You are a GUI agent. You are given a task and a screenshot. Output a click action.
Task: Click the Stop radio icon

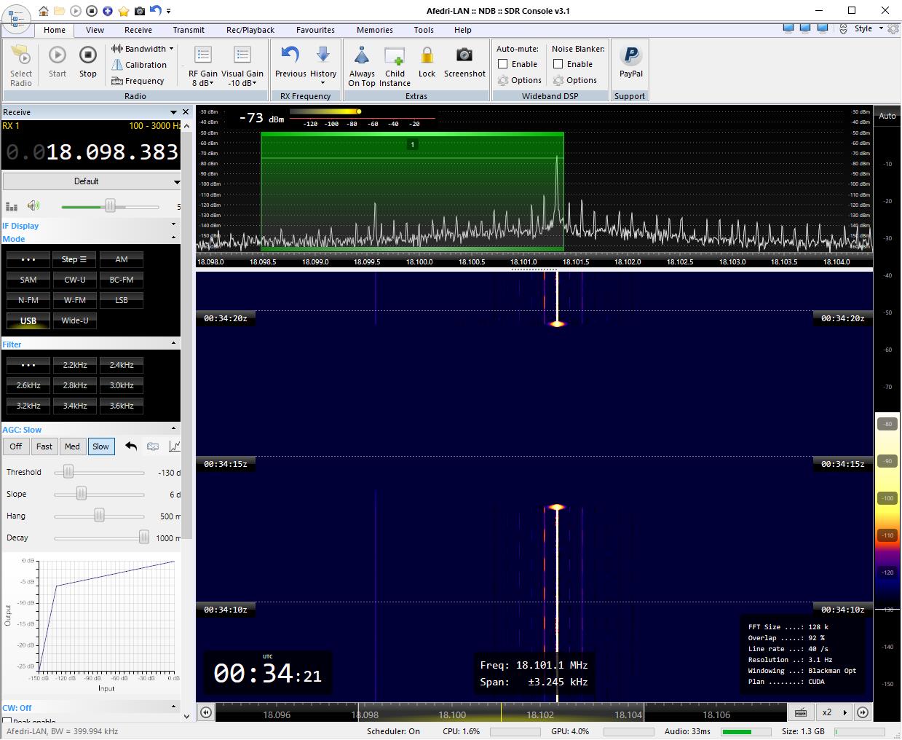pos(88,55)
